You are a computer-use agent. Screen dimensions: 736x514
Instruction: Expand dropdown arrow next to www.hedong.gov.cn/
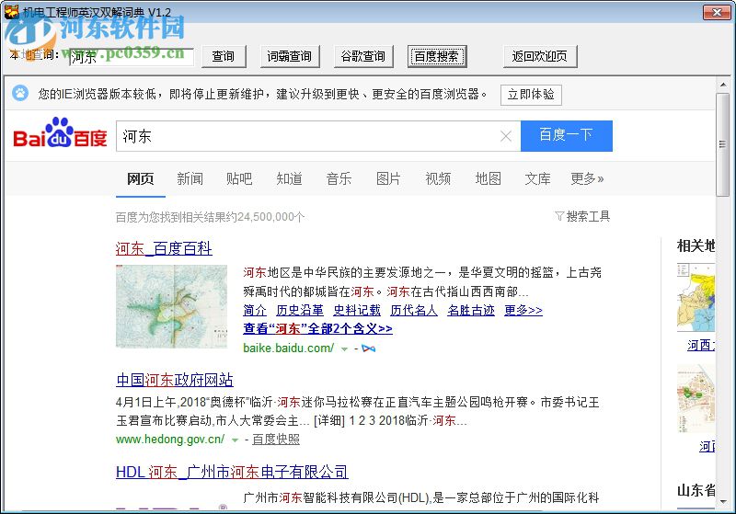pyautogui.click(x=236, y=440)
